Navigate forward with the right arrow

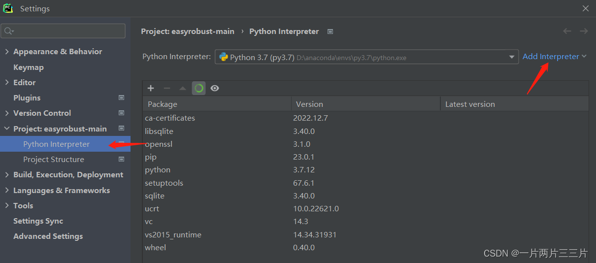584,31
